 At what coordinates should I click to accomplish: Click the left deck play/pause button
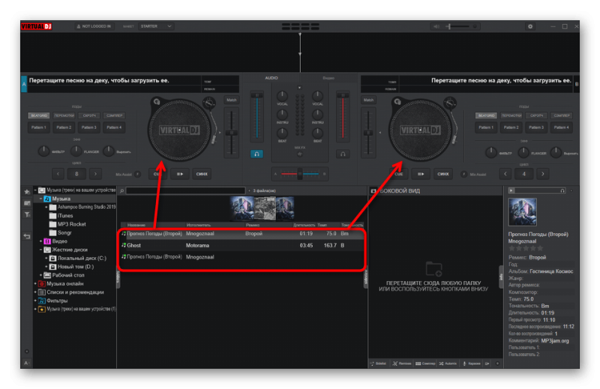click(x=180, y=174)
